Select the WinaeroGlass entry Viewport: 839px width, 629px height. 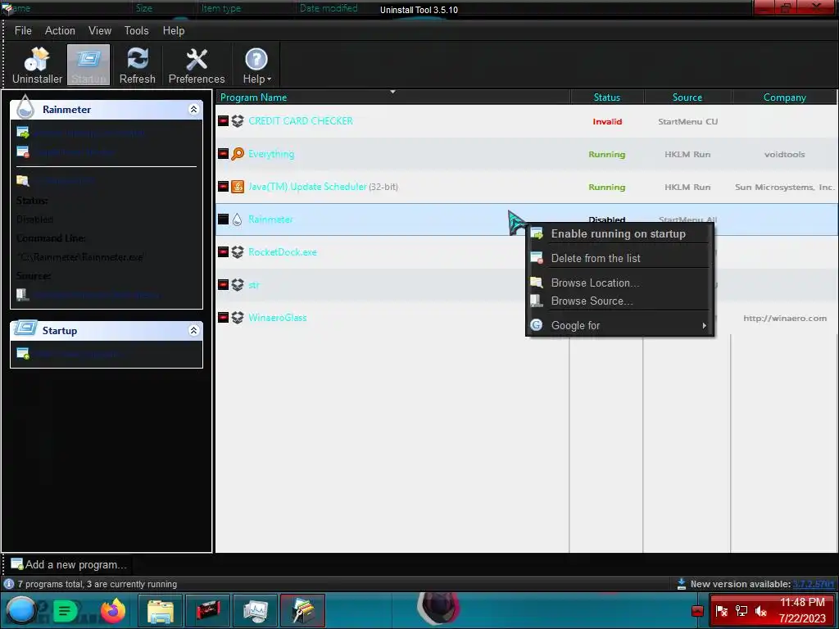(x=527, y=318)
